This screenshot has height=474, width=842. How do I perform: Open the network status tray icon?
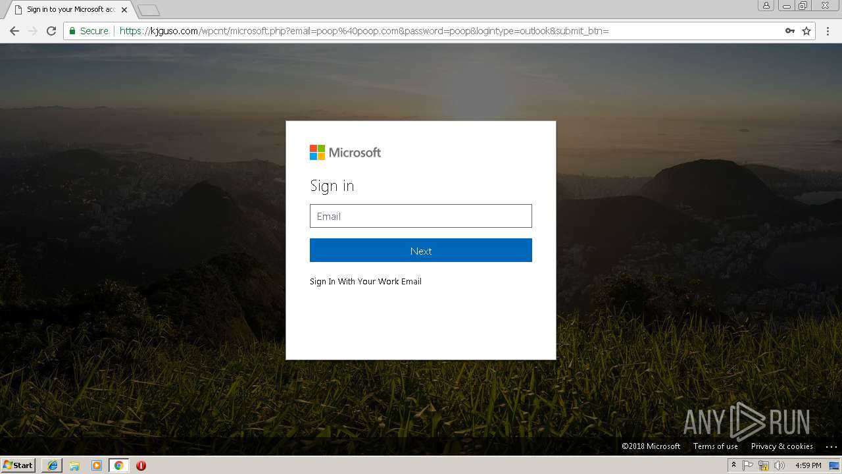tap(764, 465)
